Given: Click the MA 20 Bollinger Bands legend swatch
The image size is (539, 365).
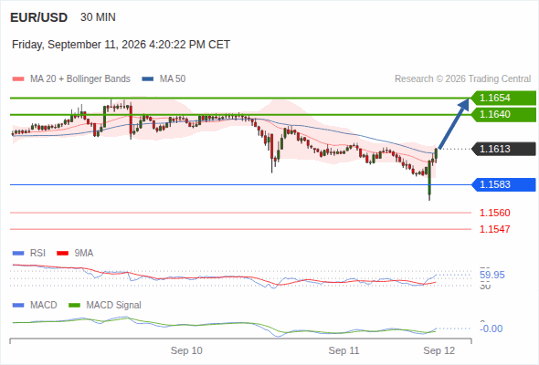Looking at the screenshot, I should pos(18,79).
